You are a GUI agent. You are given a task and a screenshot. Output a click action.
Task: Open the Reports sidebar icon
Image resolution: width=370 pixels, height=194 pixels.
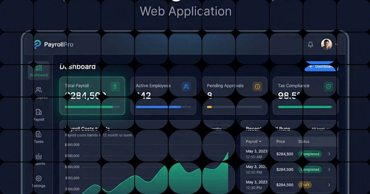(x=39, y=156)
